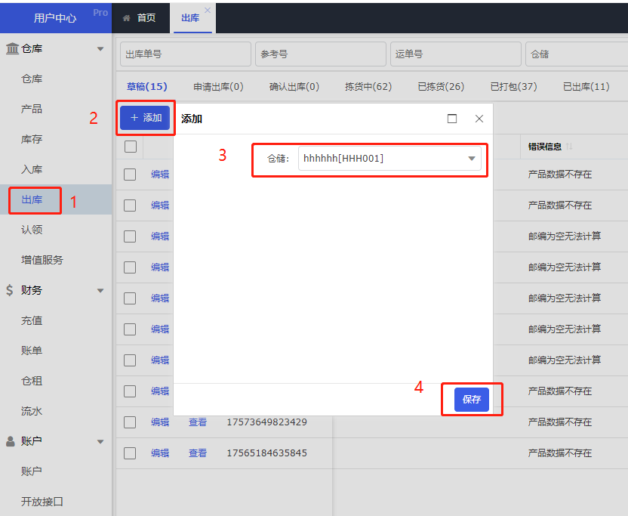The image size is (628, 516).
Task: Focus the 参考号 search field
Action: click(320, 54)
